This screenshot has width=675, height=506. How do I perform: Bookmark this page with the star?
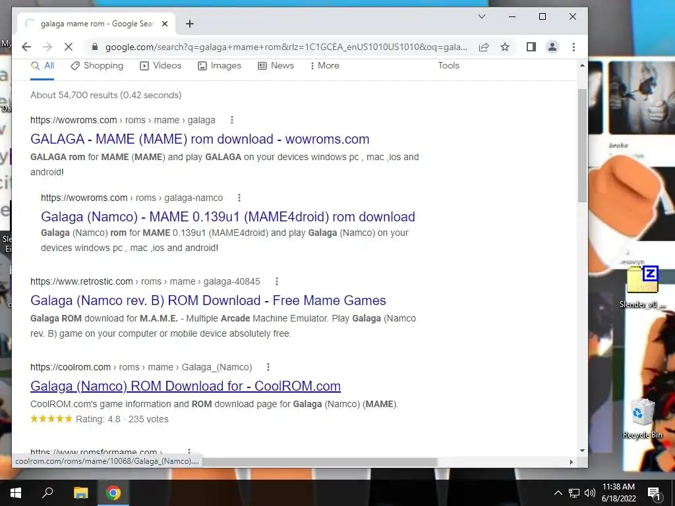[x=505, y=47]
